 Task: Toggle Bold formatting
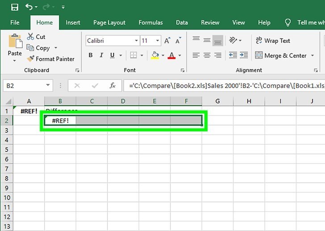coord(91,55)
